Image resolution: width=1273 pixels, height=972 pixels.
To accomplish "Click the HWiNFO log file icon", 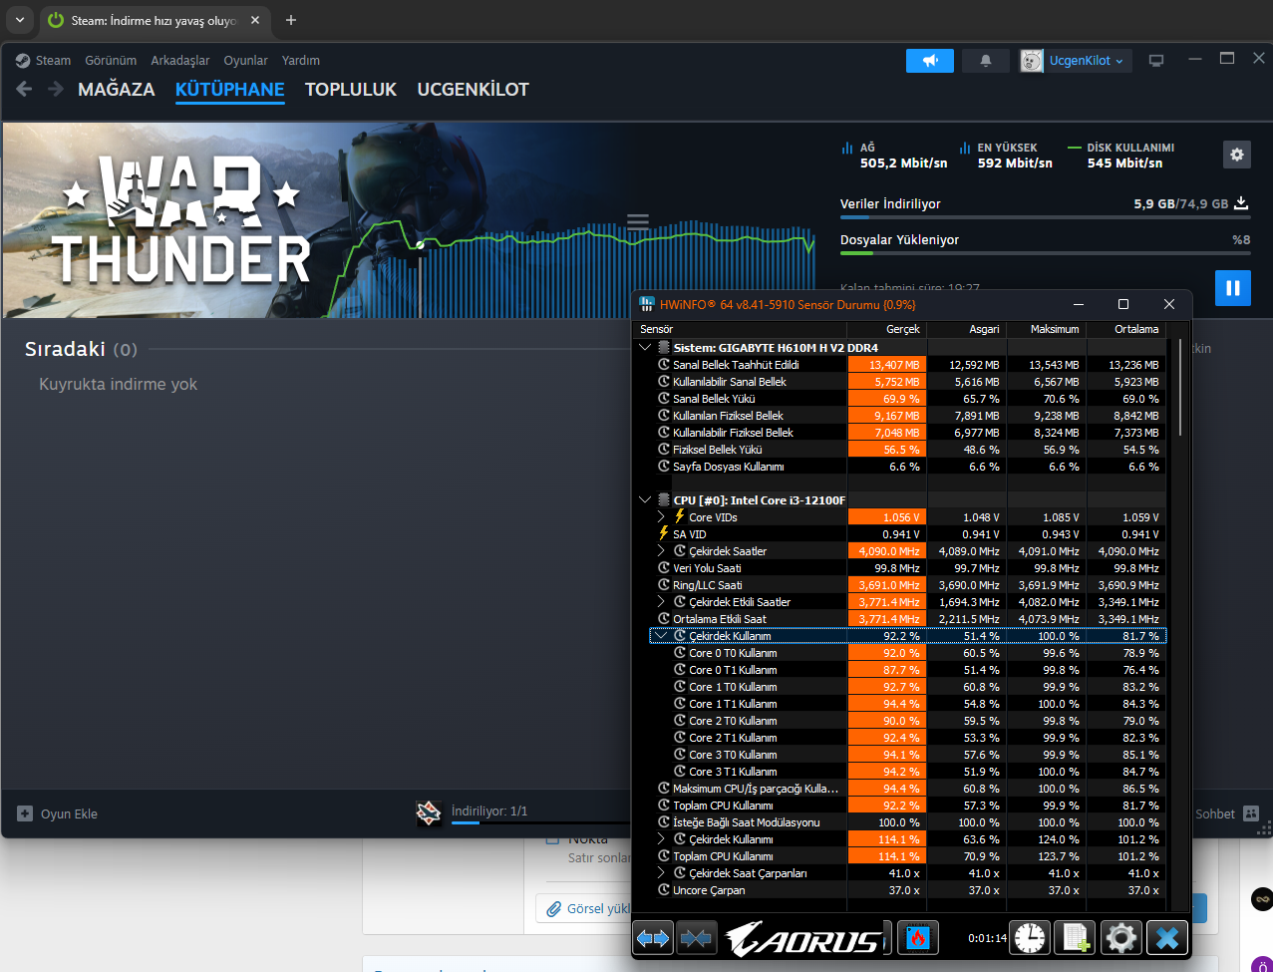I will [1076, 938].
